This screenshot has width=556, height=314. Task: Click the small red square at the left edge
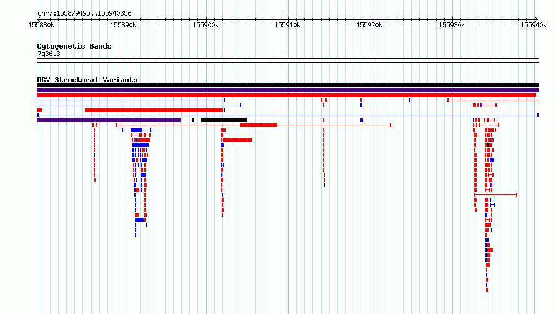click(x=39, y=110)
